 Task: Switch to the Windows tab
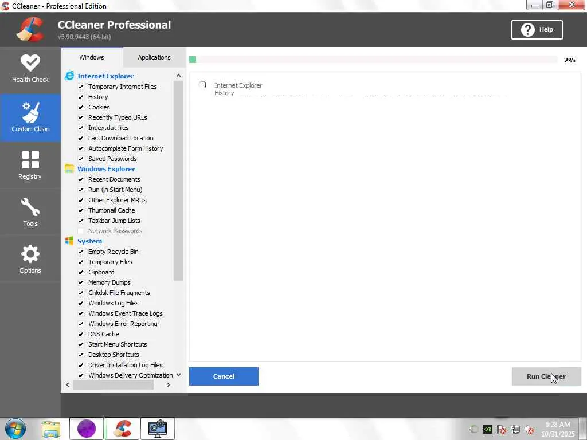(92, 57)
